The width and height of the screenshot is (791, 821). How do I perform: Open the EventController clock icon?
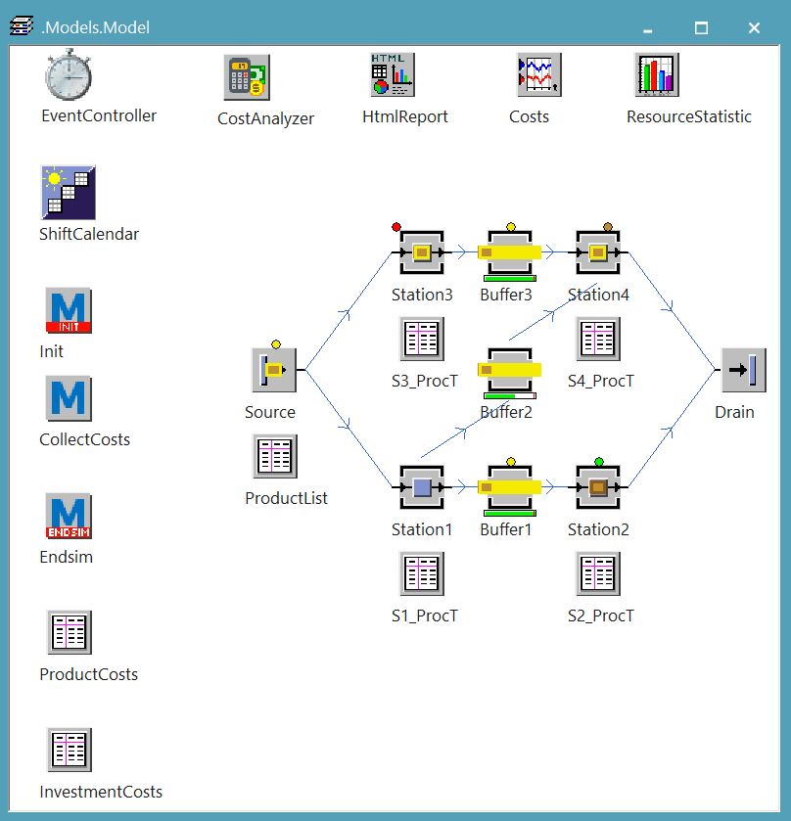69,75
